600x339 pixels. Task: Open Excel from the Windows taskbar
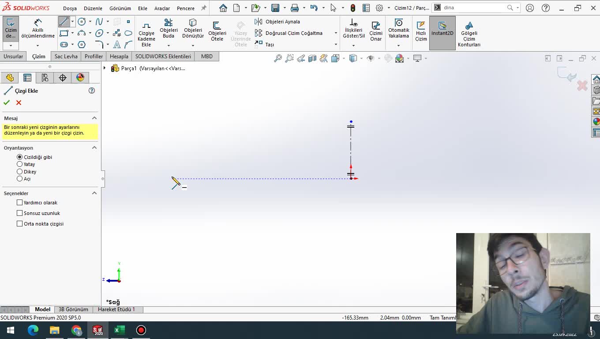(x=119, y=330)
